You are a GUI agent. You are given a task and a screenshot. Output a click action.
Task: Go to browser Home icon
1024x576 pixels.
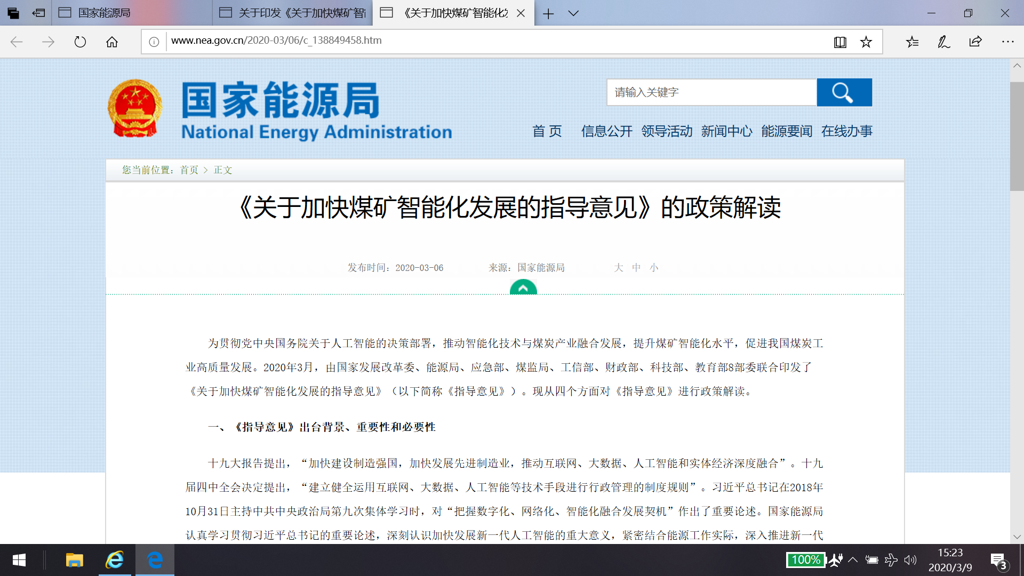pyautogui.click(x=112, y=42)
